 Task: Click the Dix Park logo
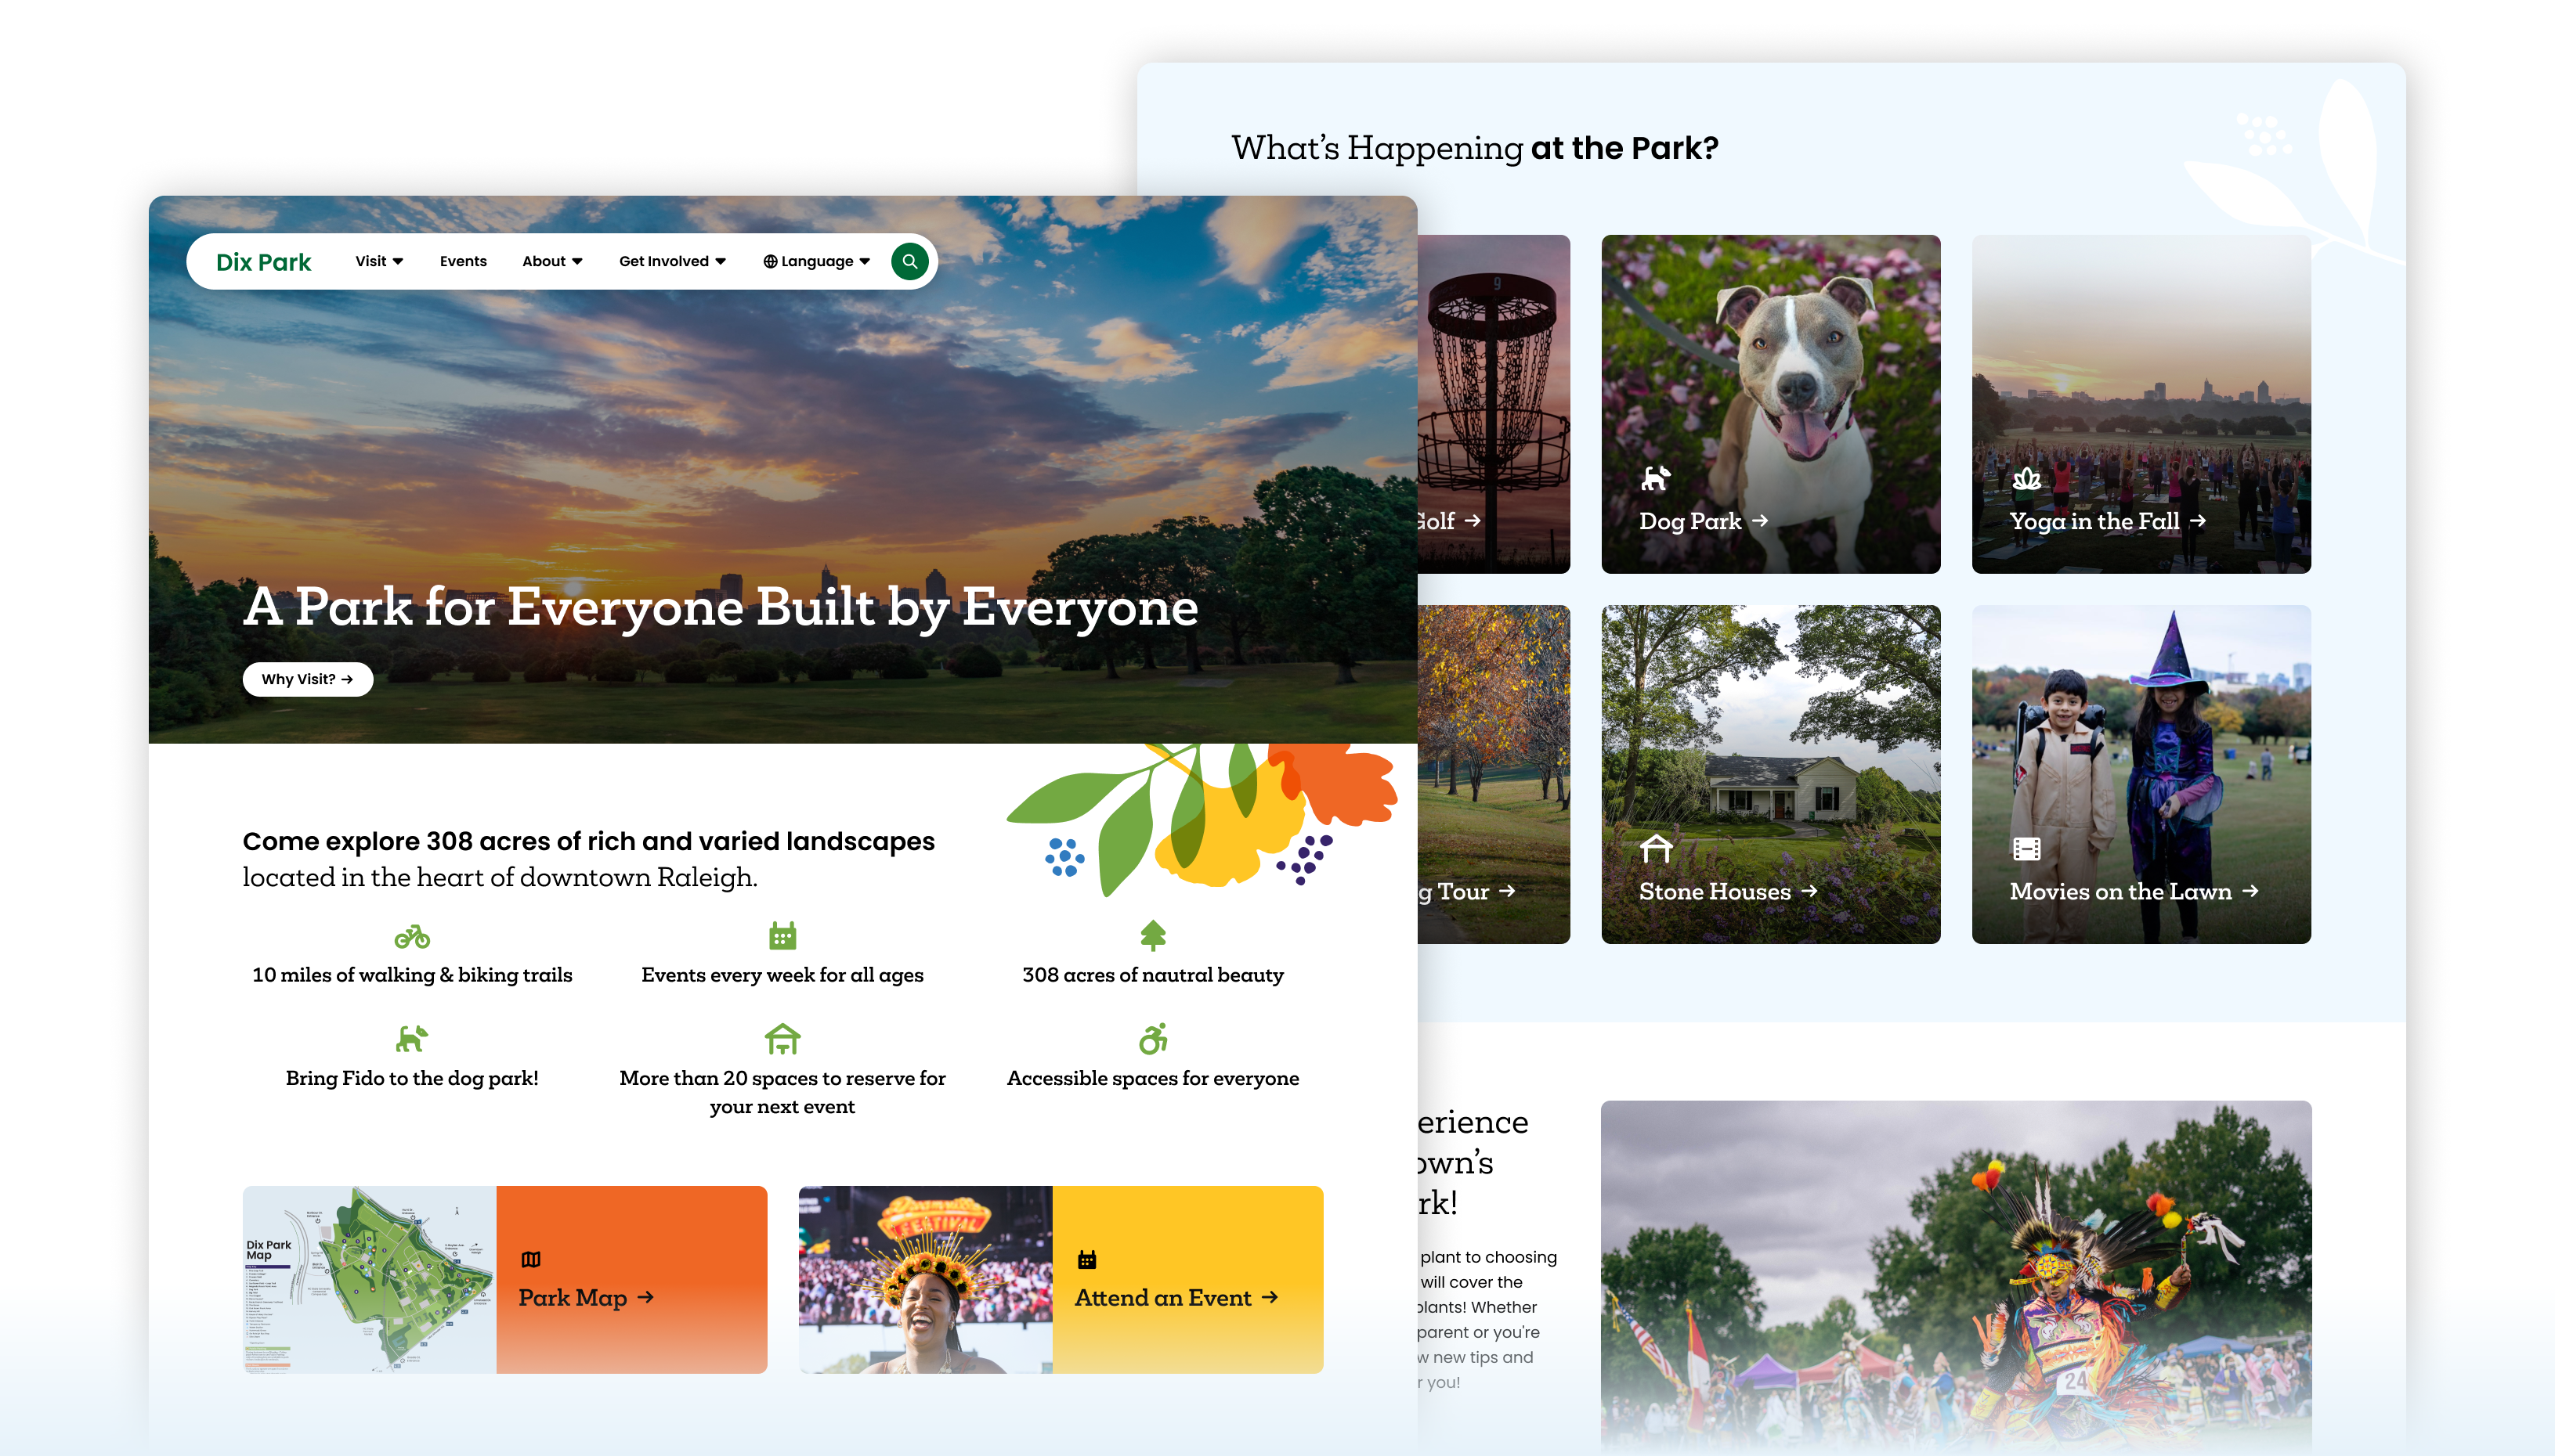(x=263, y=262)
